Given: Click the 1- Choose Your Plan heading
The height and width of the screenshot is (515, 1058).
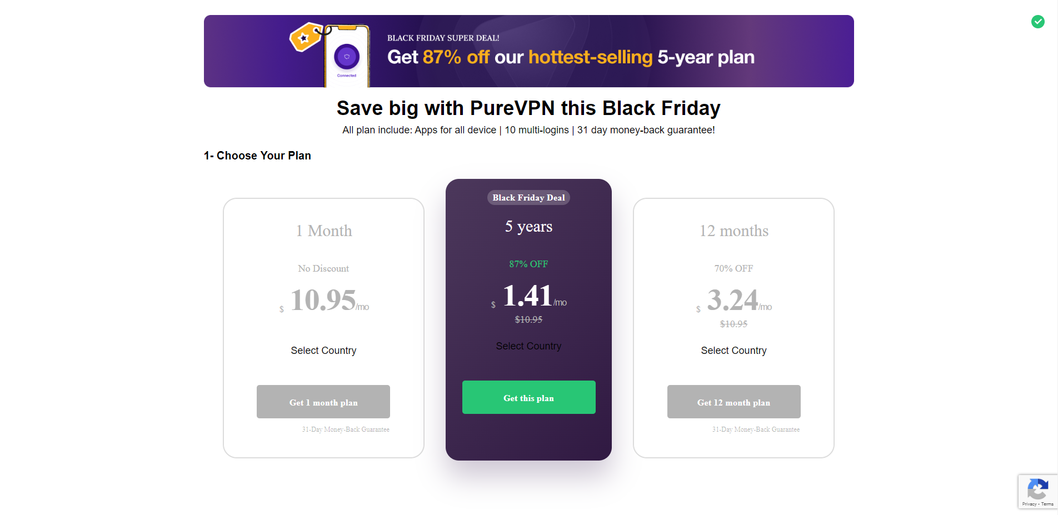Looking at the screenshot, I should (x=257, y=156).
